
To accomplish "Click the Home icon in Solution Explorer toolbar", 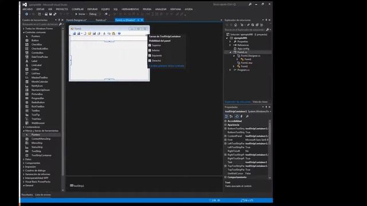I will coord(236,25).
